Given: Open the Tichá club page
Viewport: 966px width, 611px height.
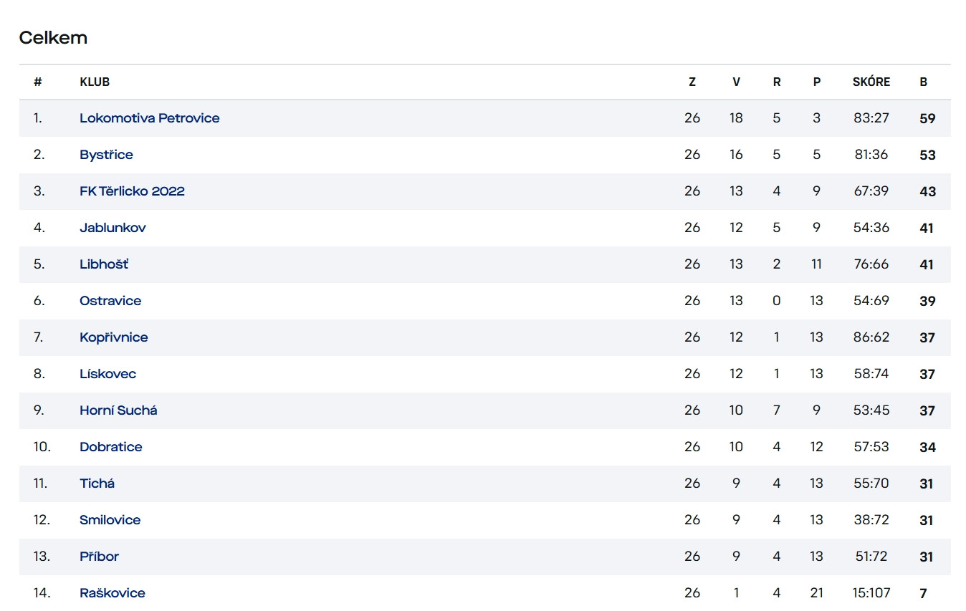Looking at the screenshot, I should (97, 483).
